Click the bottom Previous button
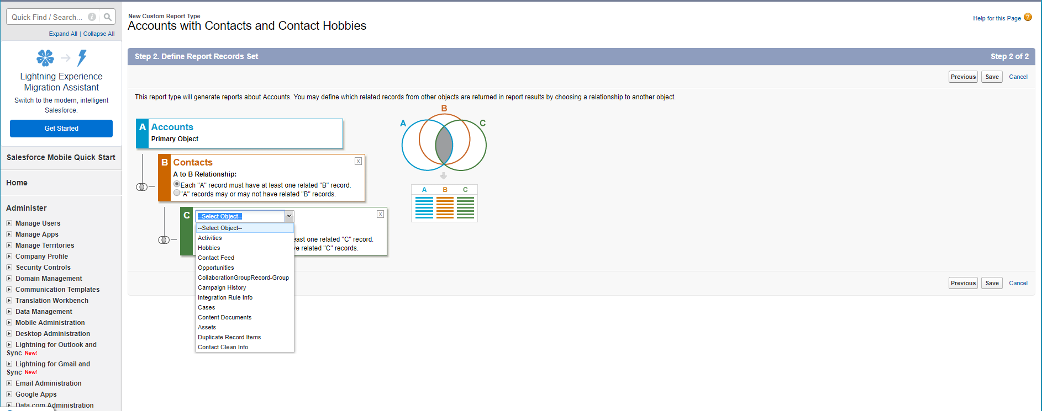 pos(963,283)
